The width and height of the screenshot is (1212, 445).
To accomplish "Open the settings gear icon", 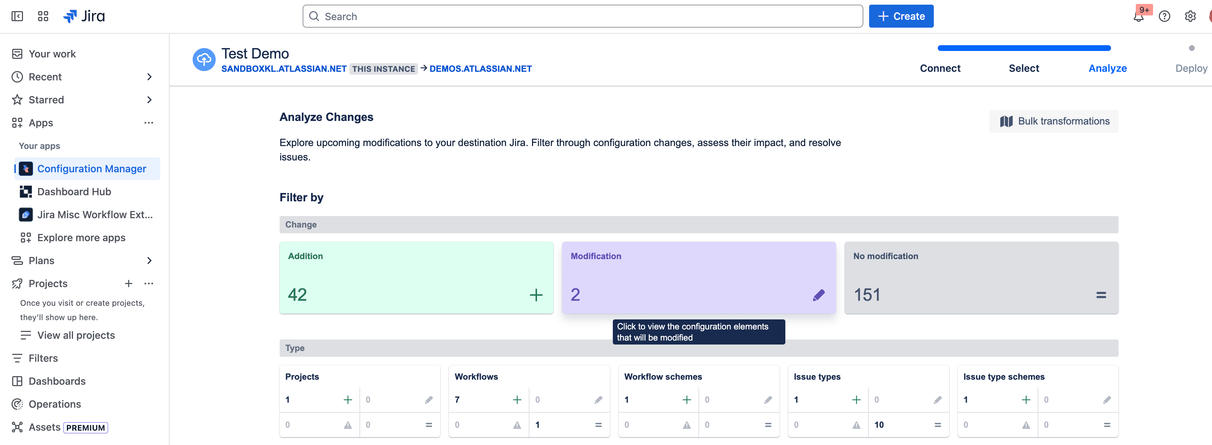I will (1190, 17).
